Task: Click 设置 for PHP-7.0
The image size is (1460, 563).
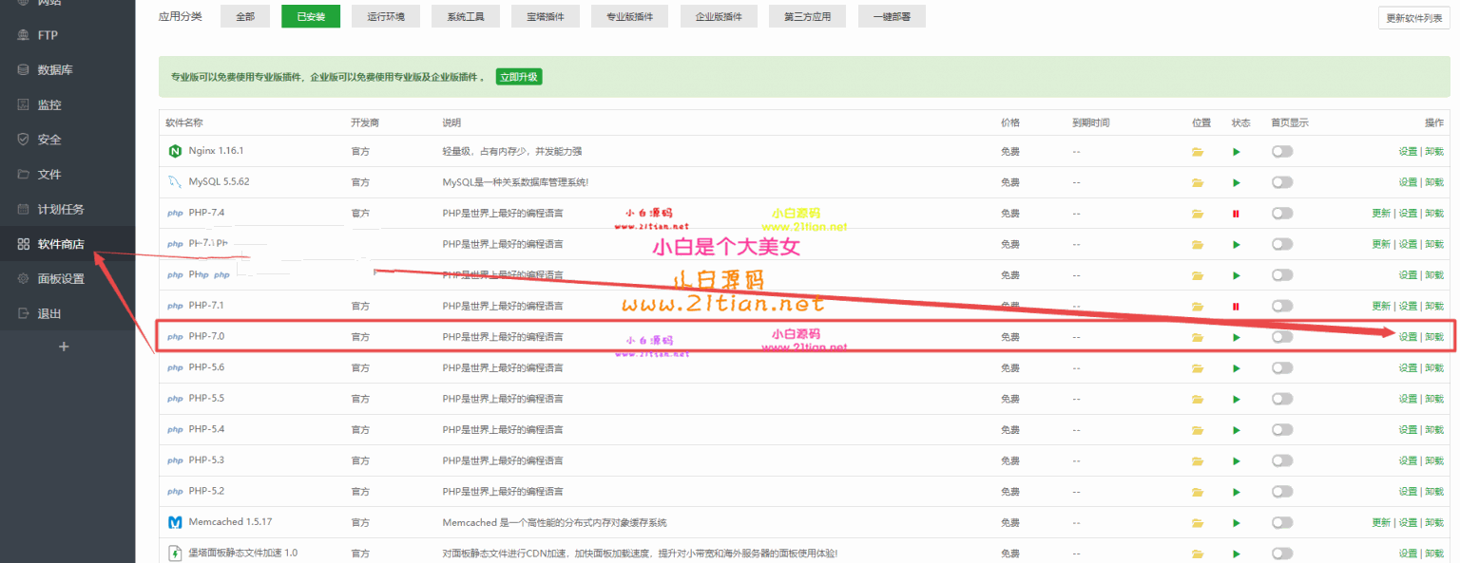Action: click(1408, 337)
